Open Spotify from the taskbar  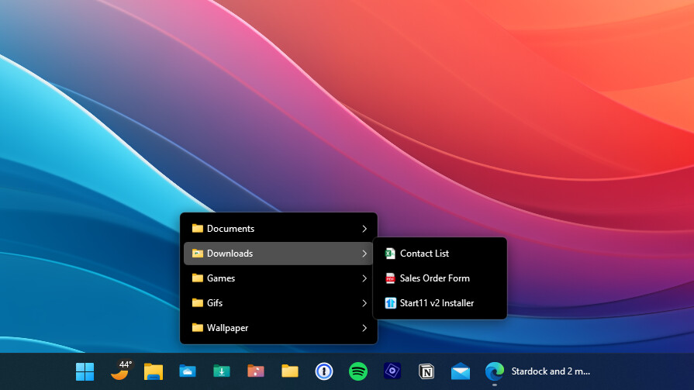[x=357, y=371]
